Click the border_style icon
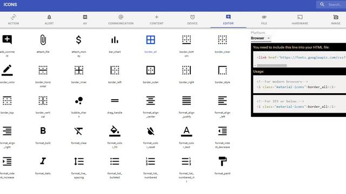 coord(222,70)
